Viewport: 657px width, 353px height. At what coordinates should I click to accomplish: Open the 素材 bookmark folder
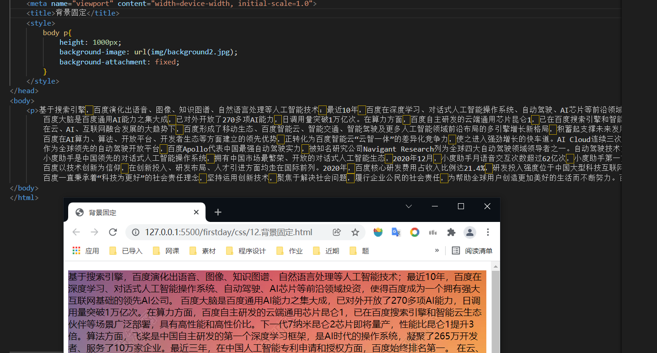[x=203, y=251]
